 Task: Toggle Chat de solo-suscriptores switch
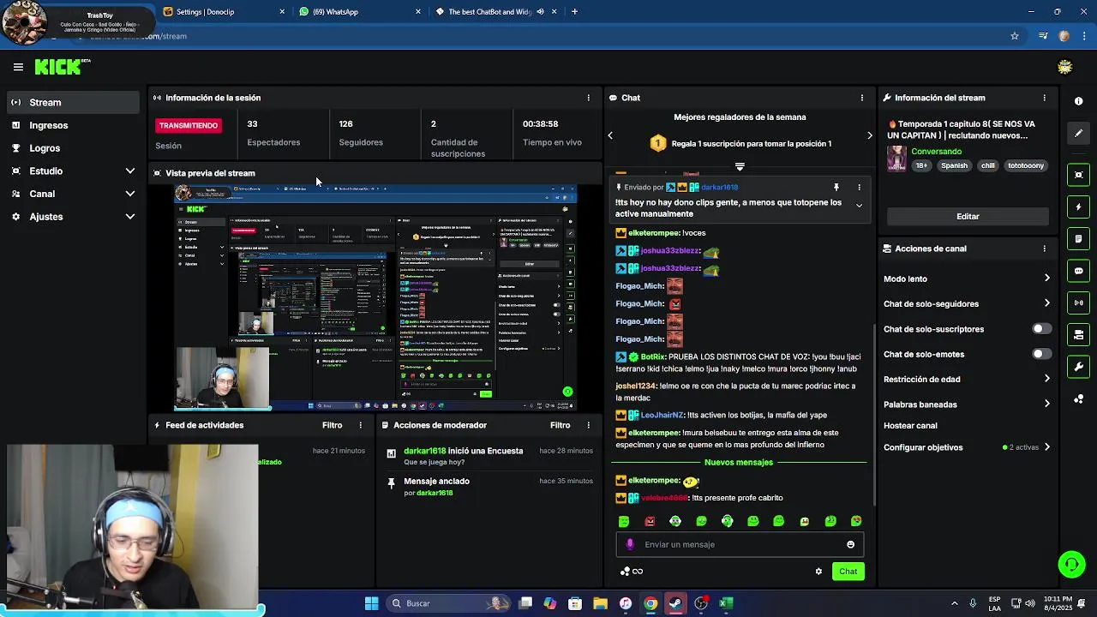tap(1041, 329)
